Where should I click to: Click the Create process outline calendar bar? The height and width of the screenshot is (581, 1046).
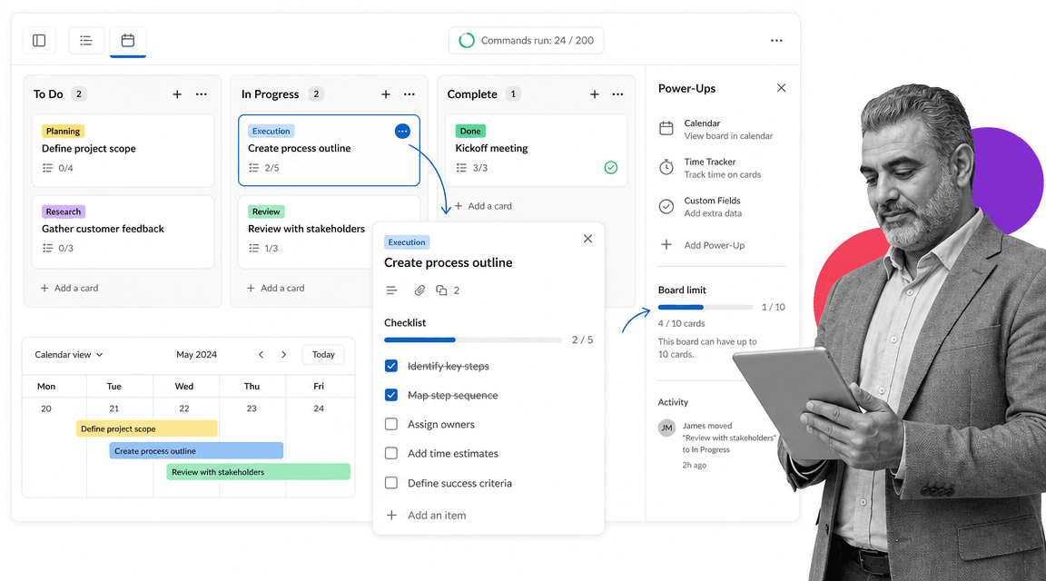click(x=196, y=451)
